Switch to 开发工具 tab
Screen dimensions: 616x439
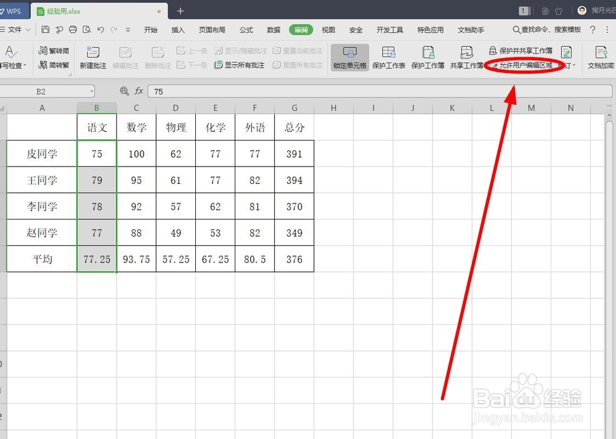(x=390, y=30)
